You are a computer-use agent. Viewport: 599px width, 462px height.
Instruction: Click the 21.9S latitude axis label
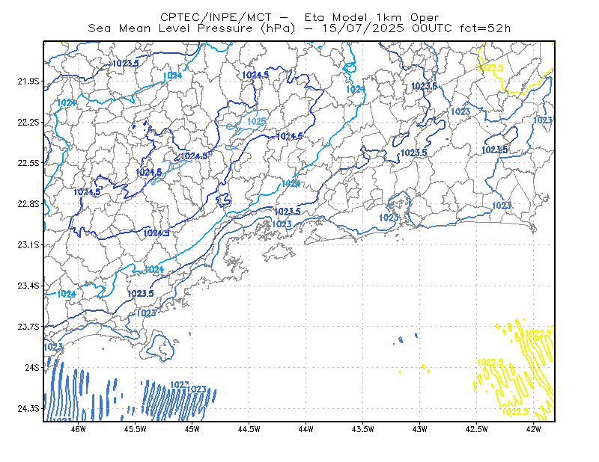point(28,81)
